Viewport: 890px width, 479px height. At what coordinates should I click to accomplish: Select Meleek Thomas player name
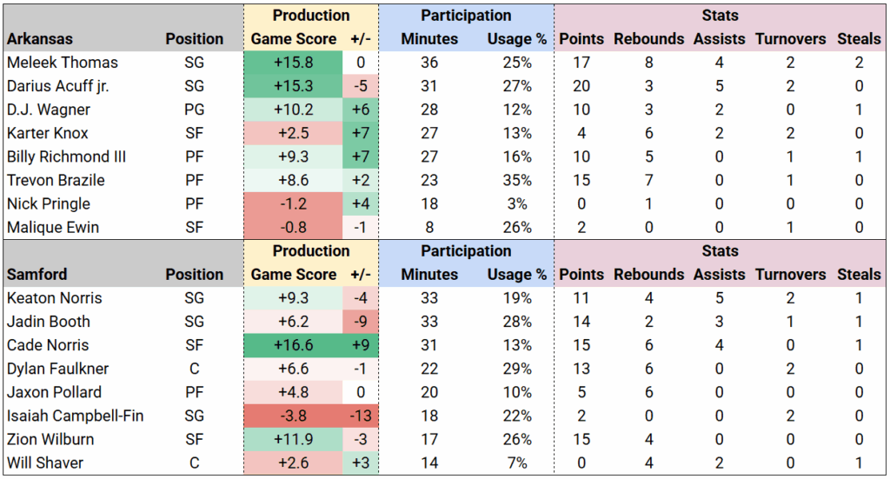(x=62, y=63)
